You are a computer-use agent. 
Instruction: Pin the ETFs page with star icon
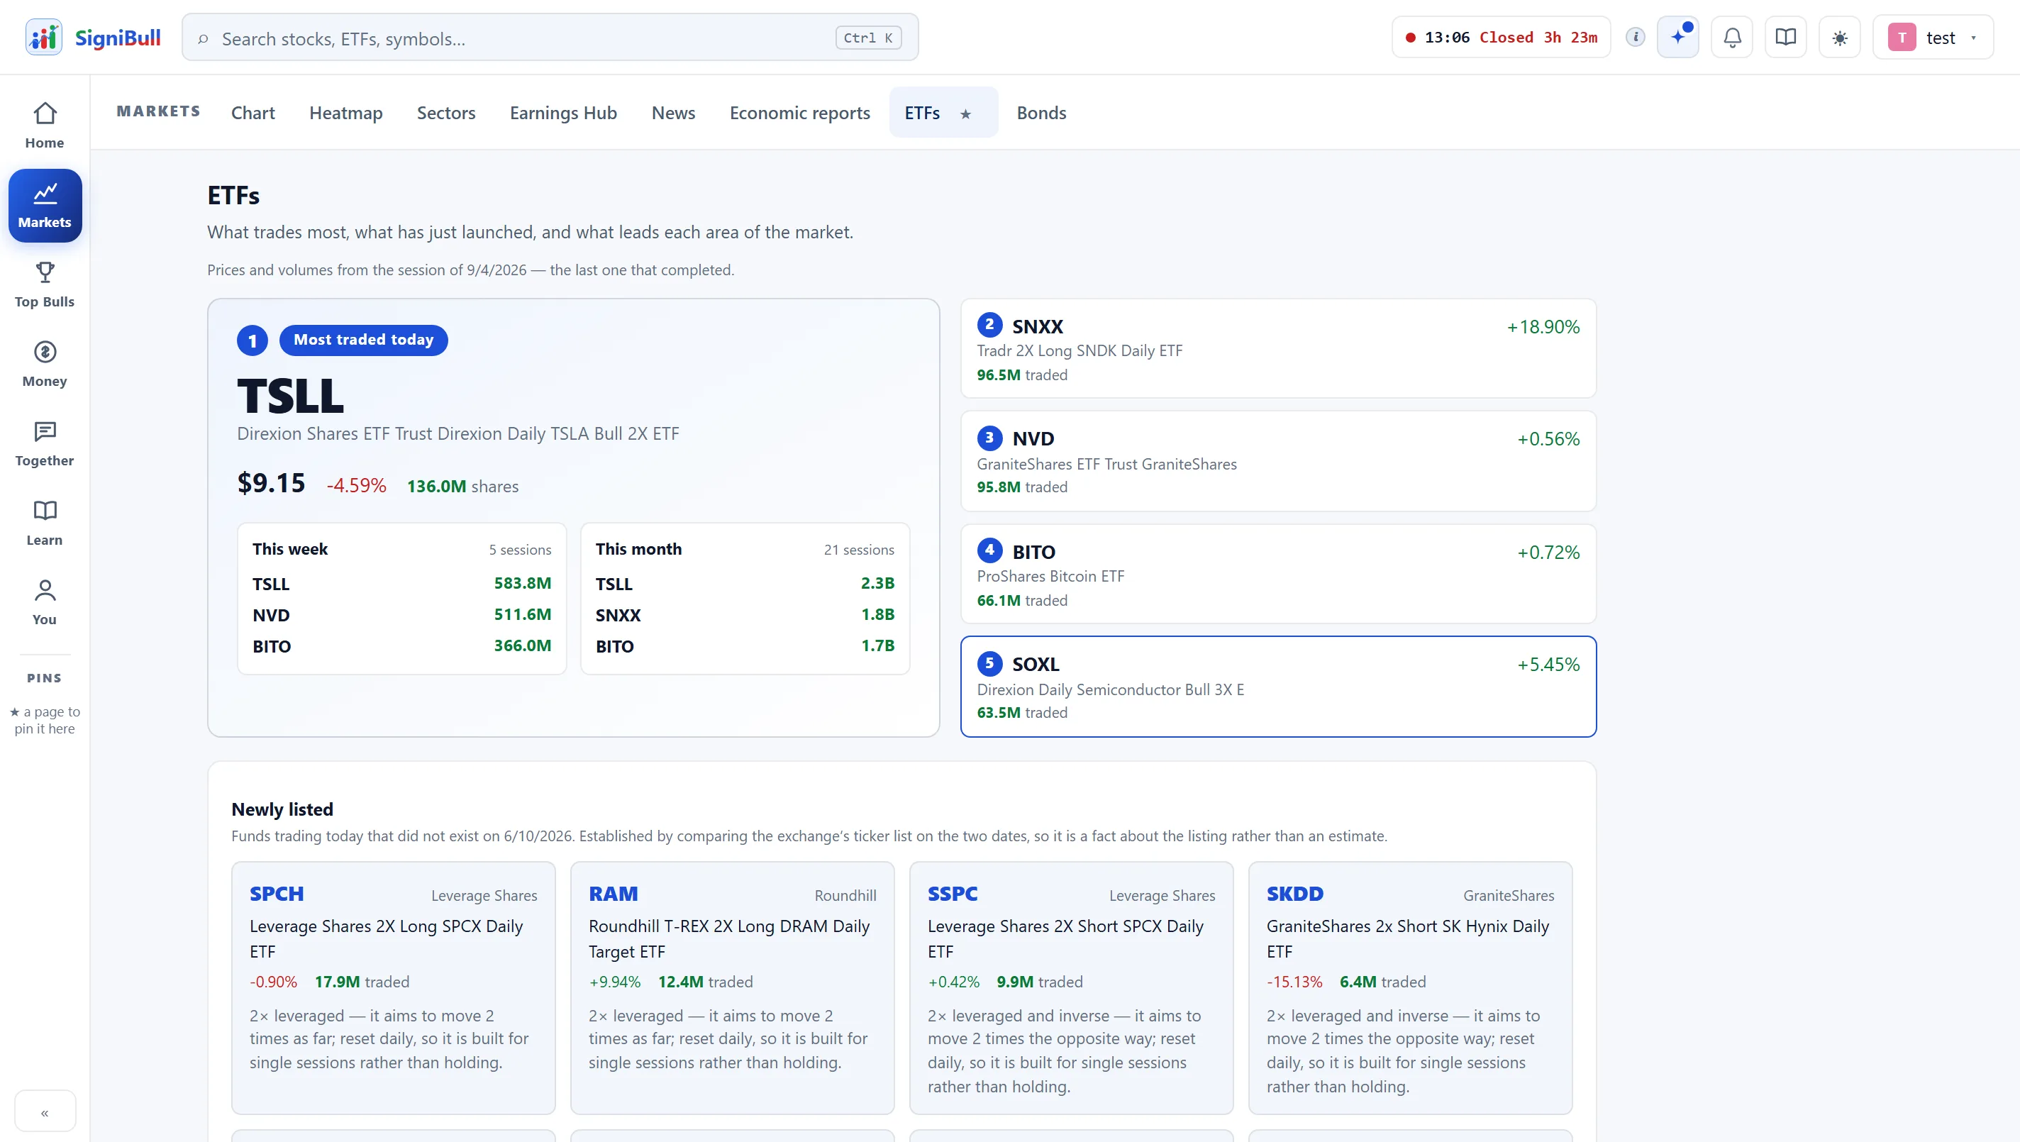point(966,113)
